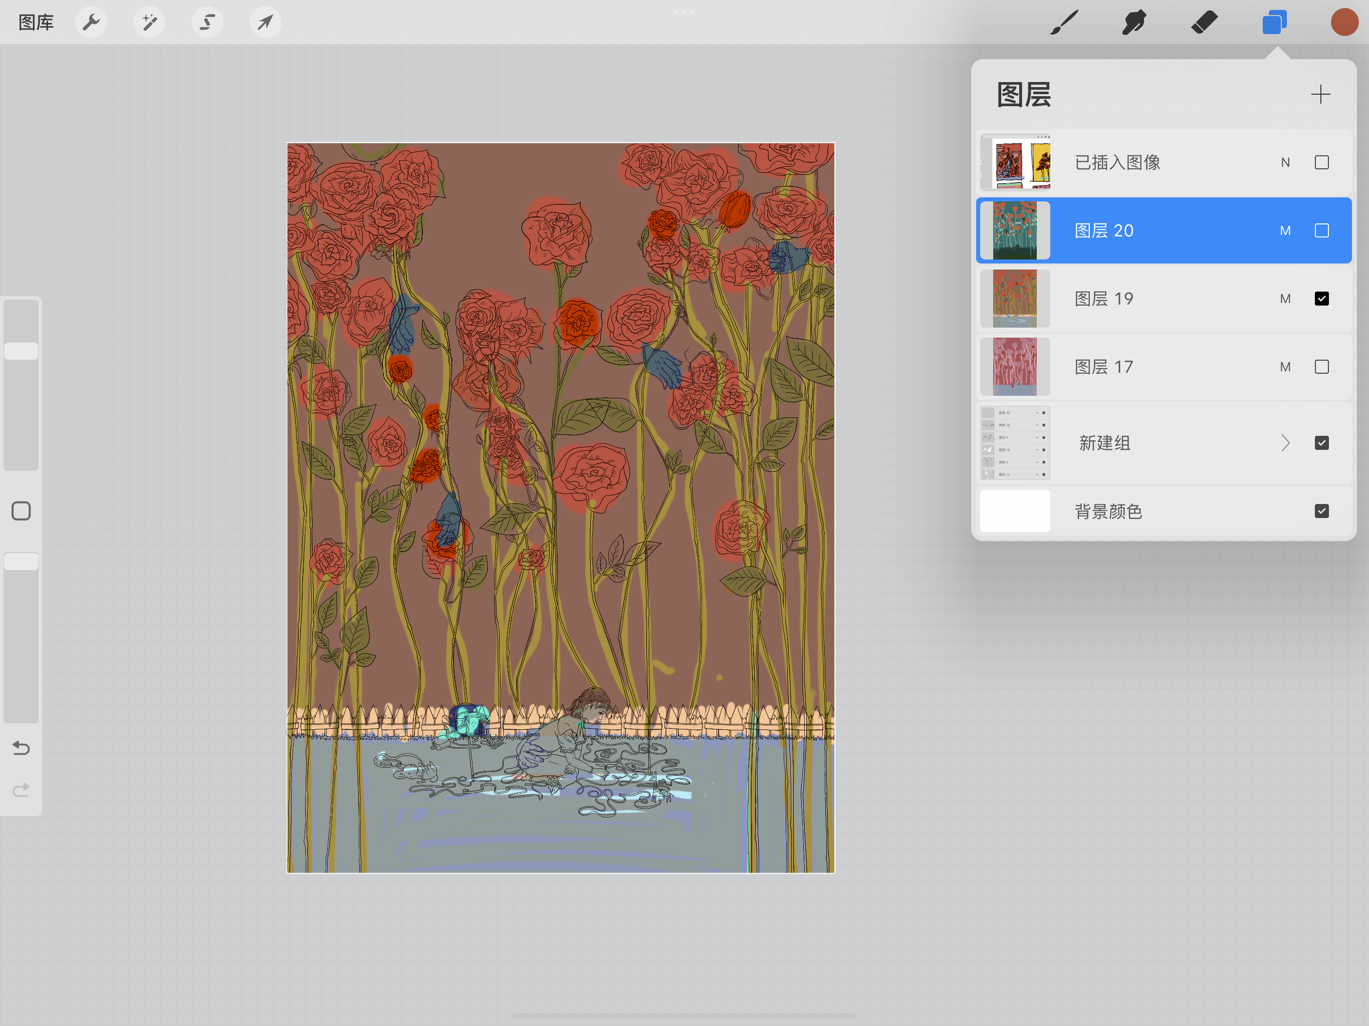Screen dimensions: 1369x1026
Task: Return to 图库 gallery
Action: click(36, 22)
